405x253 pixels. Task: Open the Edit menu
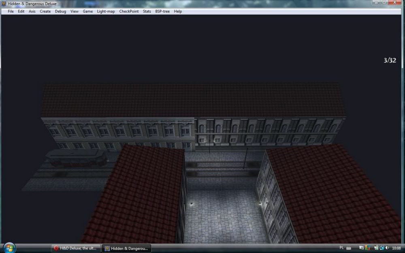tap(21, 11)
